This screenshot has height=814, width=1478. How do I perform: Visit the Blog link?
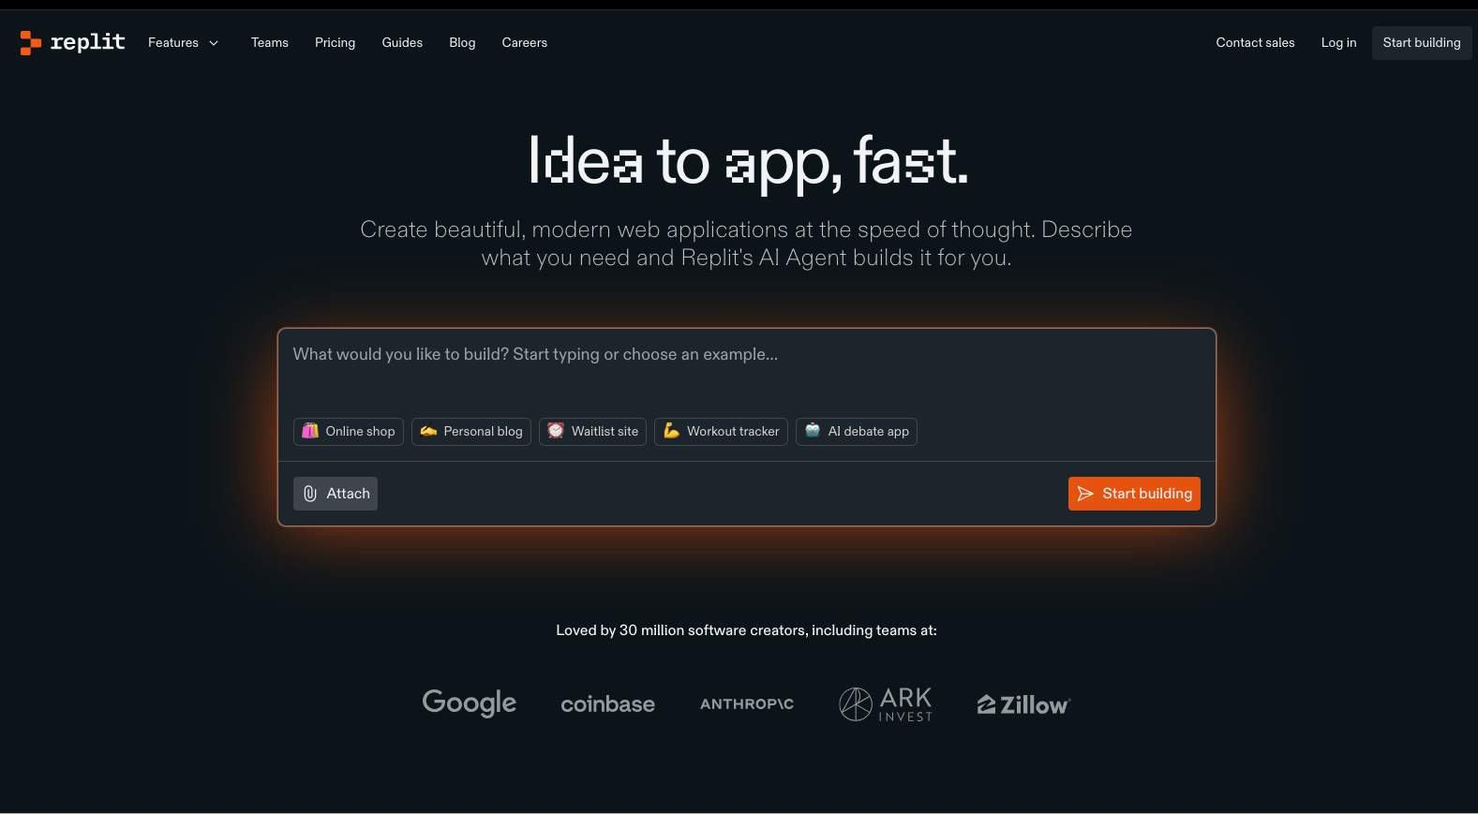click(x=462, y=43)
